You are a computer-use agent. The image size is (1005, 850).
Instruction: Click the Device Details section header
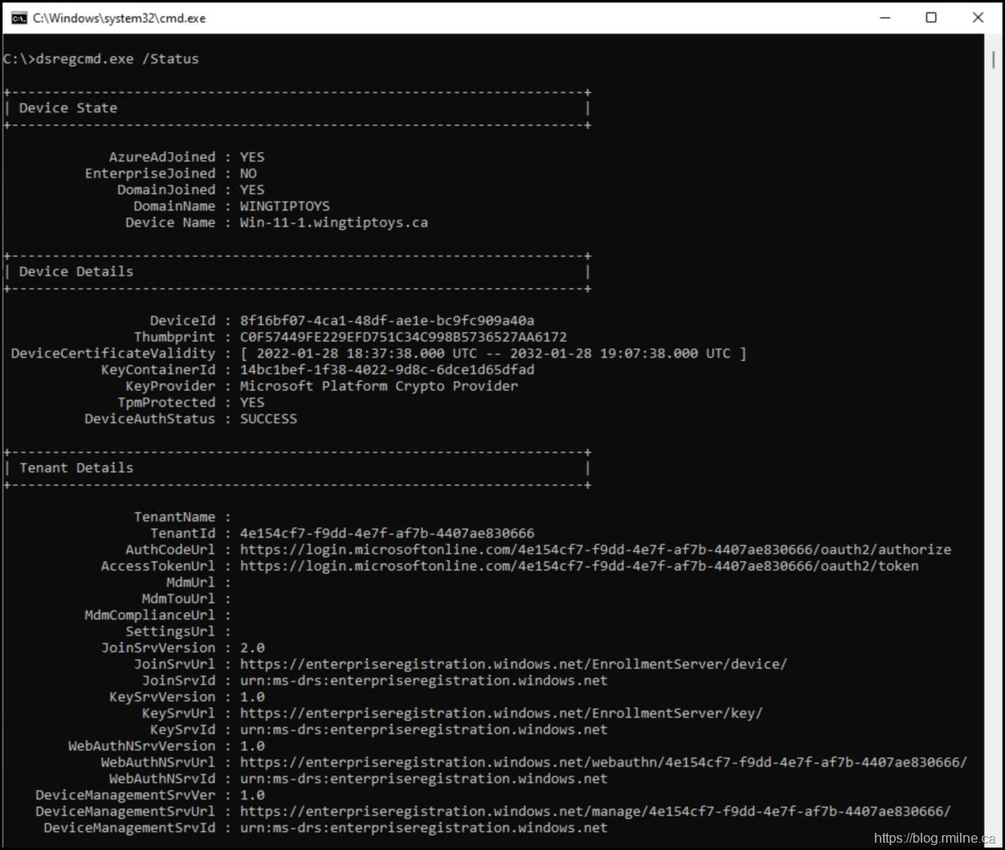point(76,272)
